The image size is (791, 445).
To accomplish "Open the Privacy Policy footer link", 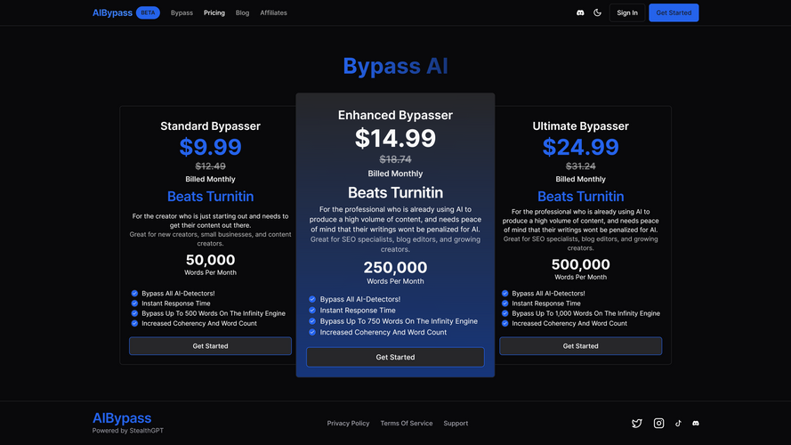I will pyautogui.click(x=348, y=424).
